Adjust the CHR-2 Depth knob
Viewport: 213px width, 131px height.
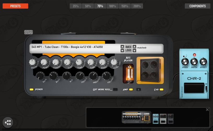tap(194, 62)
